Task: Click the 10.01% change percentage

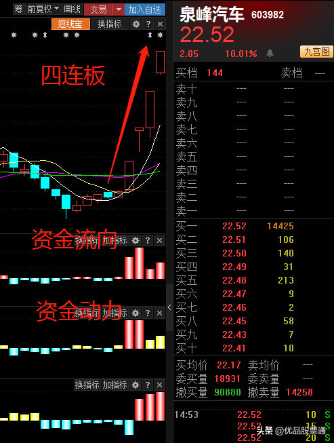Action: click(241, 54)
